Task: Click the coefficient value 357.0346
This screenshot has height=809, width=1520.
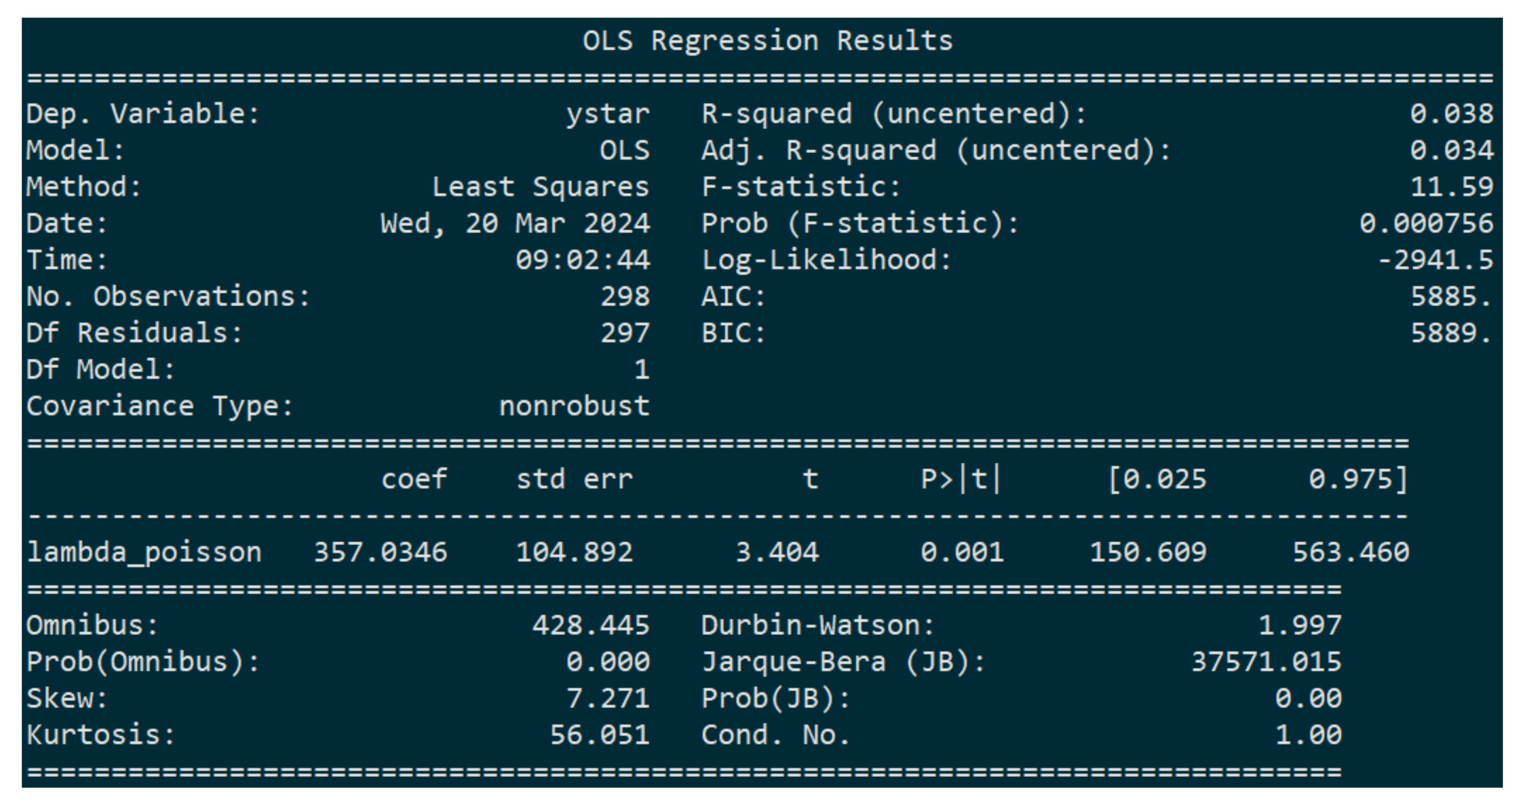Action: [380, 553]
